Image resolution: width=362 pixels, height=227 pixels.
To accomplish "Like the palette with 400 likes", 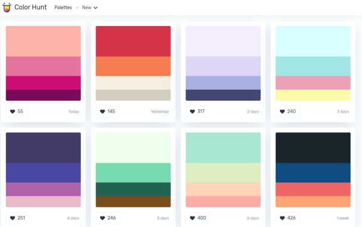I will coord(198,218).
